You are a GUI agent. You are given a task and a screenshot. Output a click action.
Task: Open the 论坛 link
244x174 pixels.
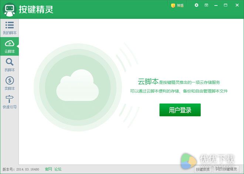(58, 169)
